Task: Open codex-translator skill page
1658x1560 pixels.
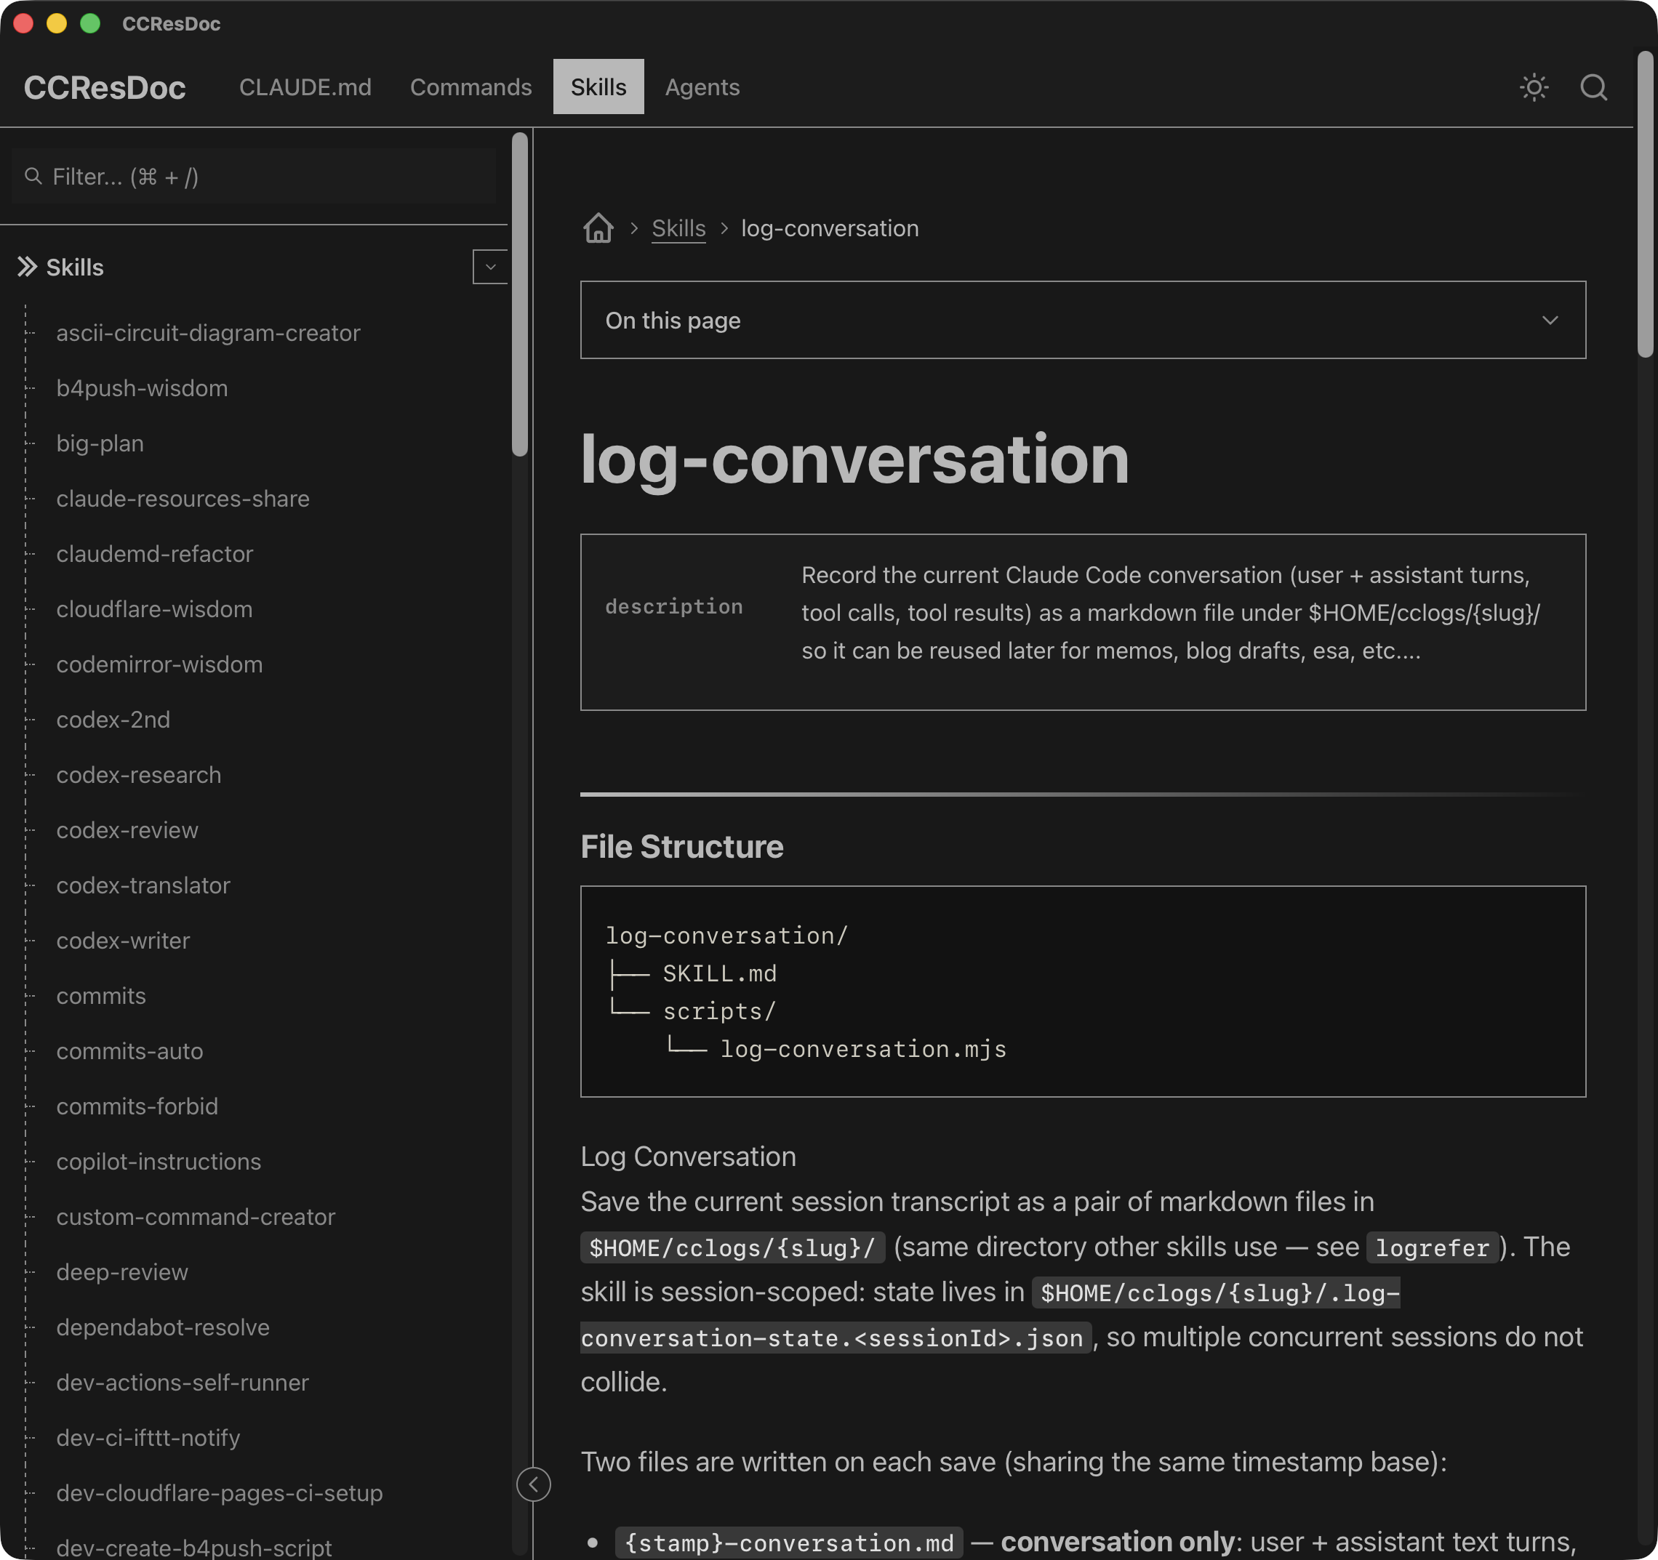Action: 143,885
